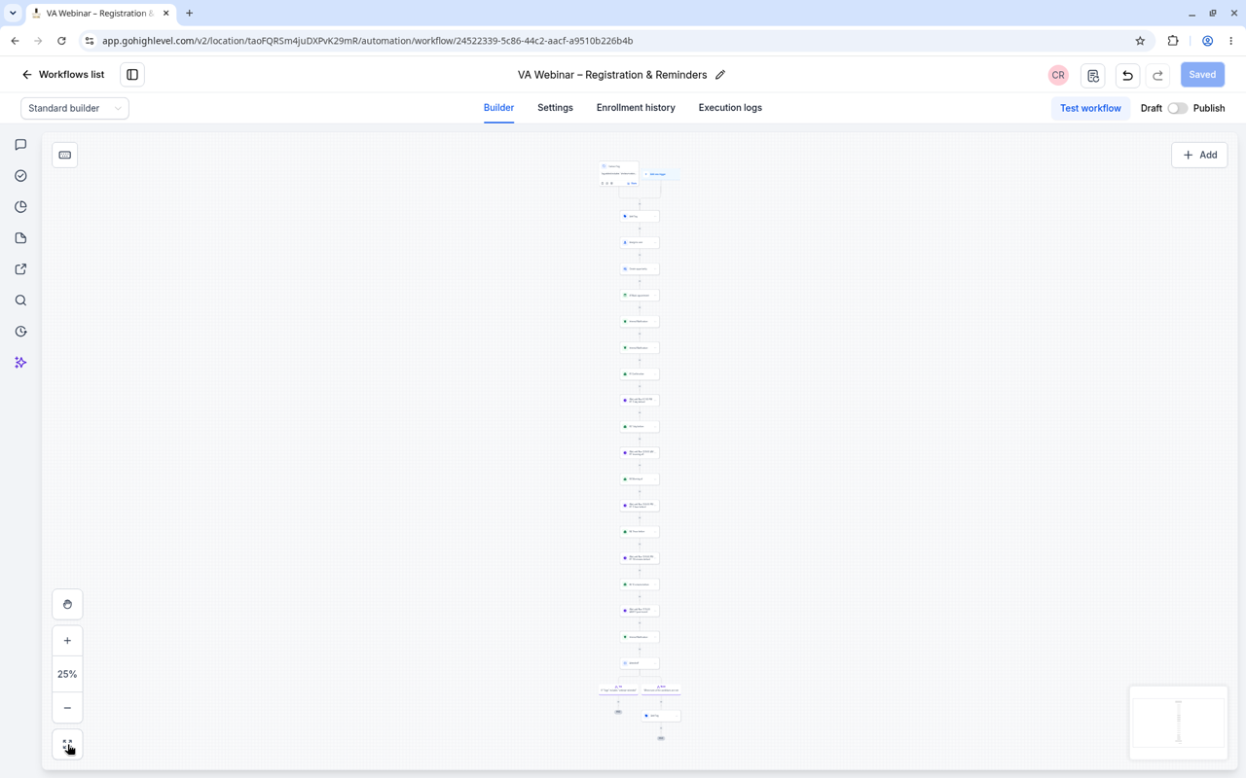Screen dimensions: 1246x778
Task: Open browser extensions puzzle icon
Action: point(1173,41)
